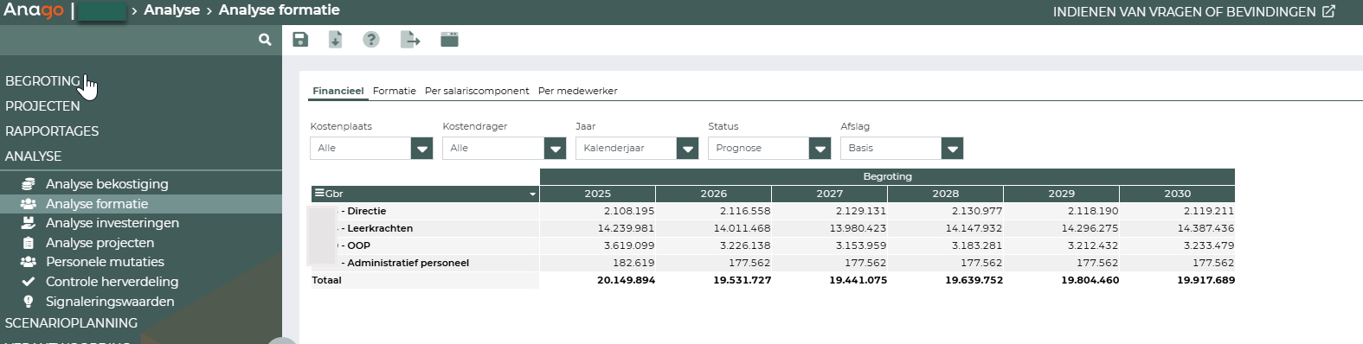The width and height of the screenshot is (1363, 344).
Task: Open Controle herverdeling item
Action: (x=112, y=281)
